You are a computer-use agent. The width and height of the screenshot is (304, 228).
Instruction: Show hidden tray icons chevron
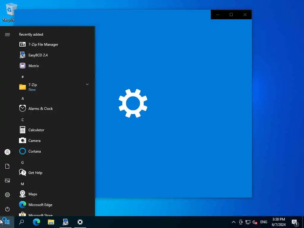tap(234, 222)
